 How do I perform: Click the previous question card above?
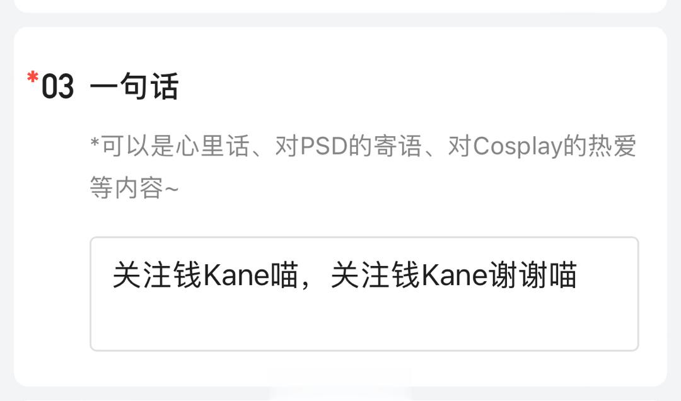tap(340, 5)
